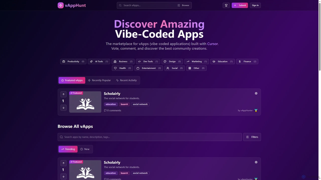This screenshot has height=180, width=321.
Task: Filter by Productivity category
Action: click(x=73, y=61)
